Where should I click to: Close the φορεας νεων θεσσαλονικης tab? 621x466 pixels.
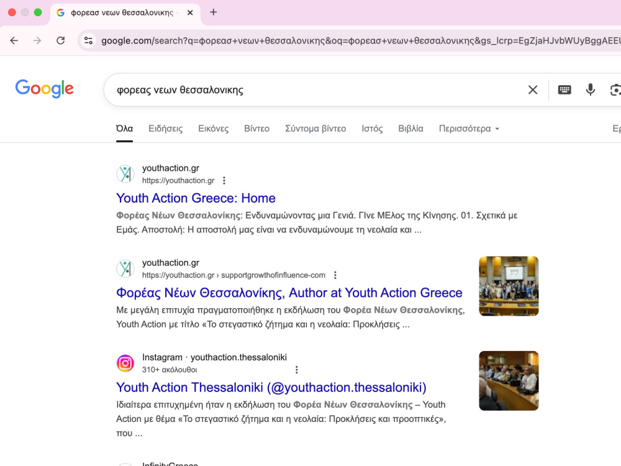click(x=190, y=12)
